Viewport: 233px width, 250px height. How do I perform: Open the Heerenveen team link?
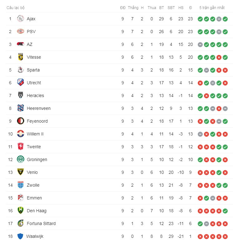click(39, 108)
